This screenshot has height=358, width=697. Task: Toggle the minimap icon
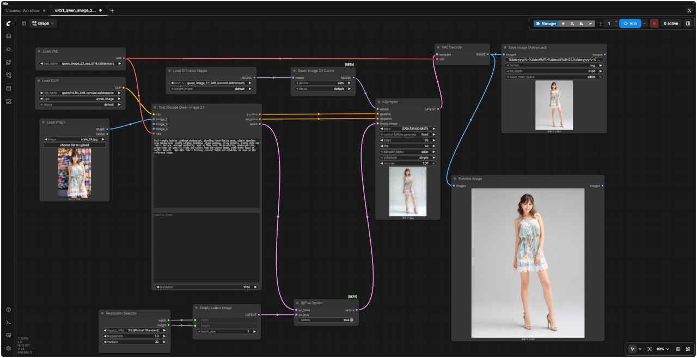click(x=678, y=349)
